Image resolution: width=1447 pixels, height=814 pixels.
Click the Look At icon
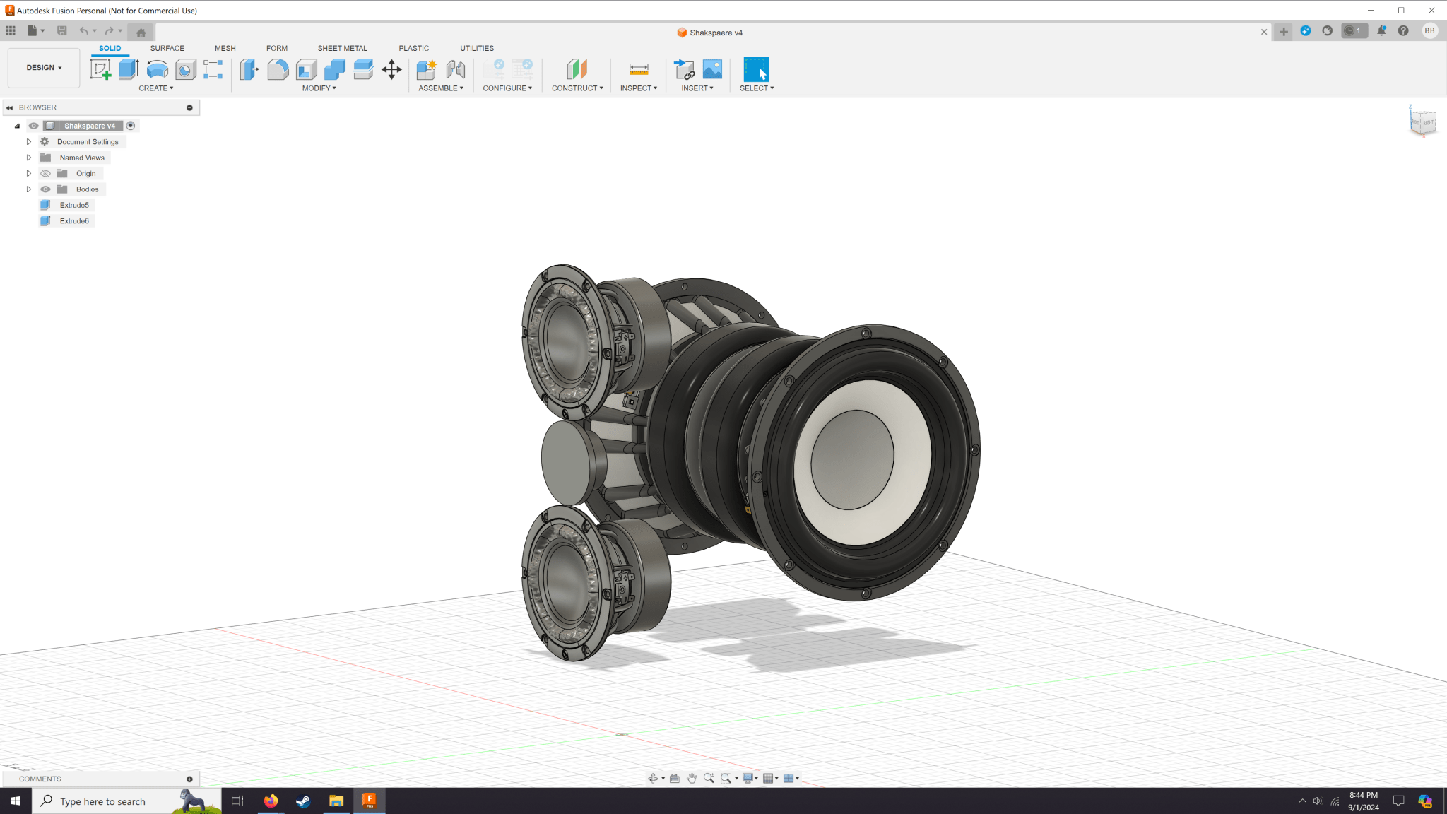(675, 778)
